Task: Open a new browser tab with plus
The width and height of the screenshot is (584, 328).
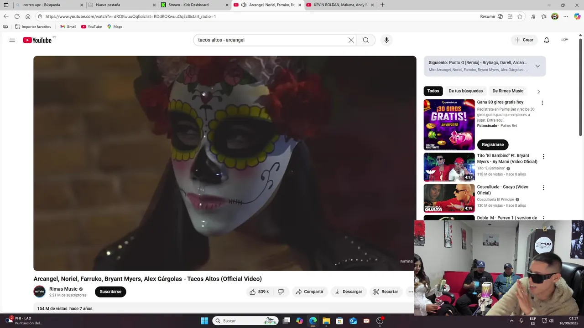Action: [382, 5]
